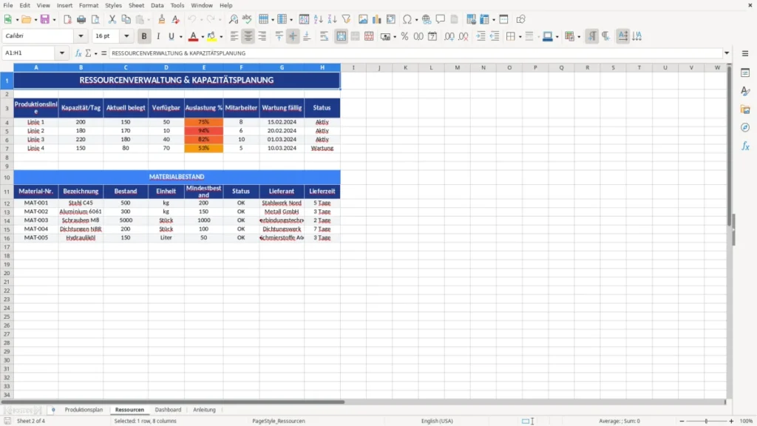Click column E header
Viewport: 757px width, 426px height.
[203, 67]
